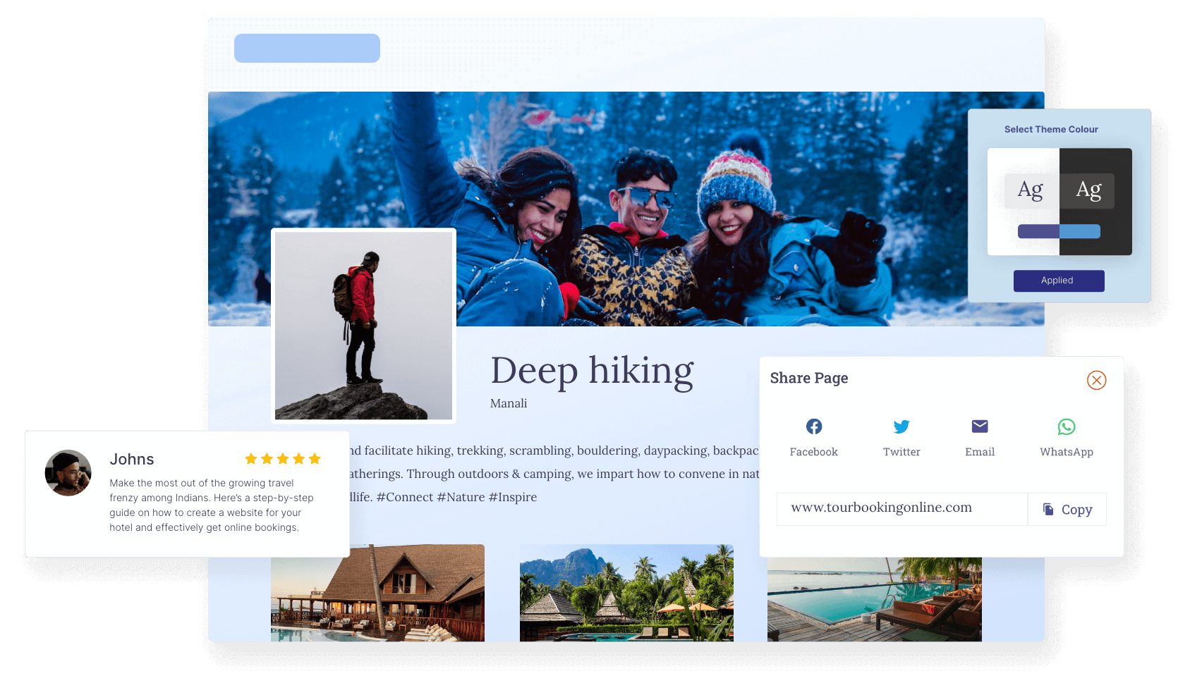Close the Share Page dialog
Viewport: 1190px width, 688px height.
(1096, 381)
